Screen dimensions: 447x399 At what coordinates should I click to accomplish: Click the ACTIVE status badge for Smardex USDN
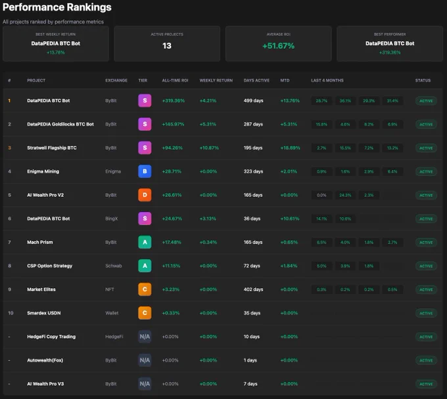point(426,313)
